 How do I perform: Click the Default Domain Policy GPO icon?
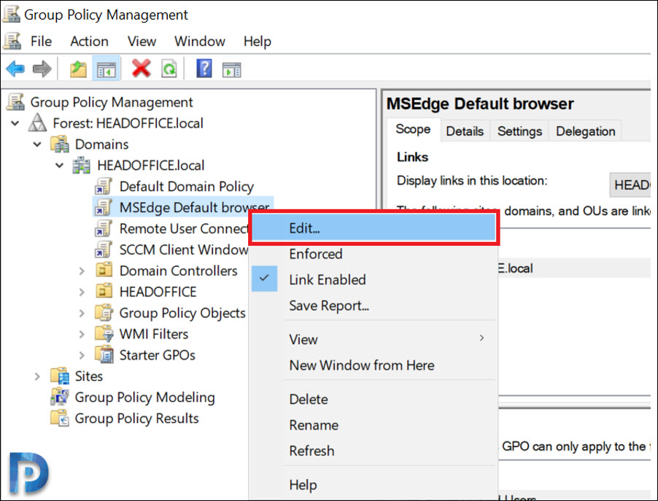click(x=104, y=186)
